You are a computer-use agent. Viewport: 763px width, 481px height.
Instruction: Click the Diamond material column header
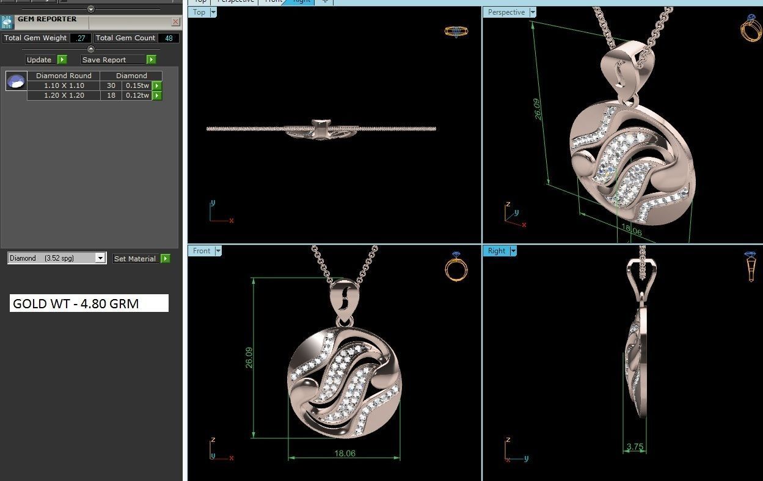point(132,76)
